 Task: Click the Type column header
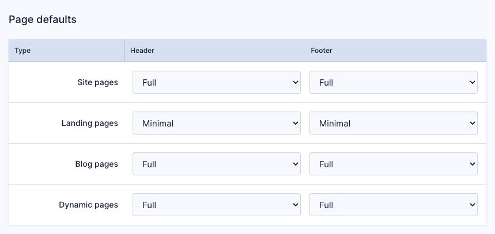point(23,51)
